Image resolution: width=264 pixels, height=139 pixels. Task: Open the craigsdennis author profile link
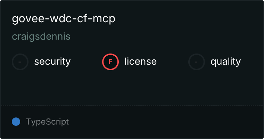point(41,36)
